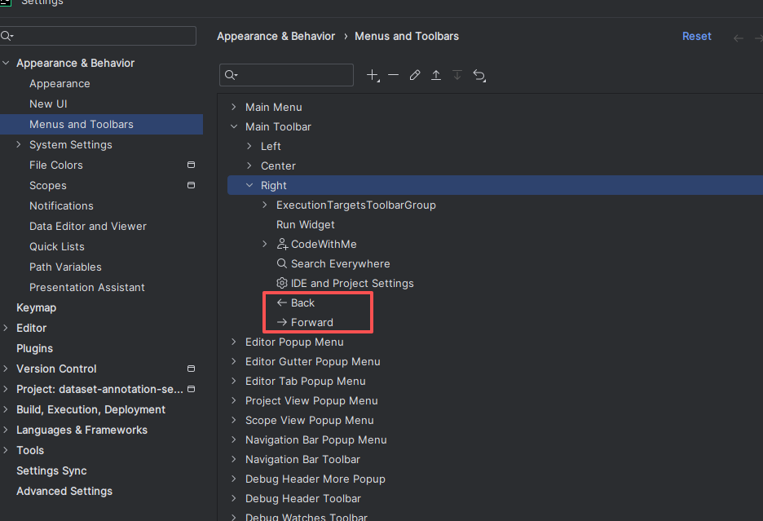
Task: Open the Appearance settings page
Action: coord(60,84)
